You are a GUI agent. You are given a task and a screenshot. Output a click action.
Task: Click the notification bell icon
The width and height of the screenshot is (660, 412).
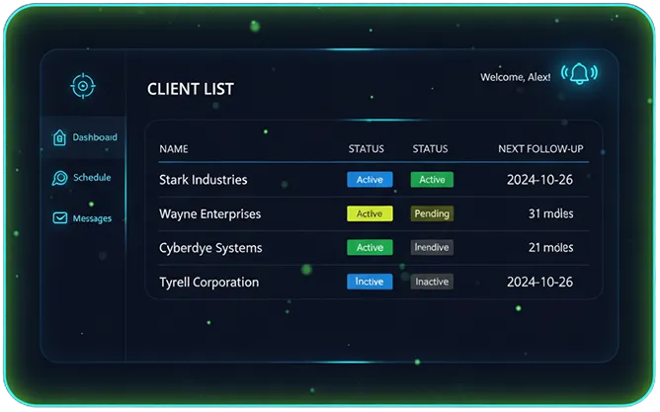click(x=578, y=74)
